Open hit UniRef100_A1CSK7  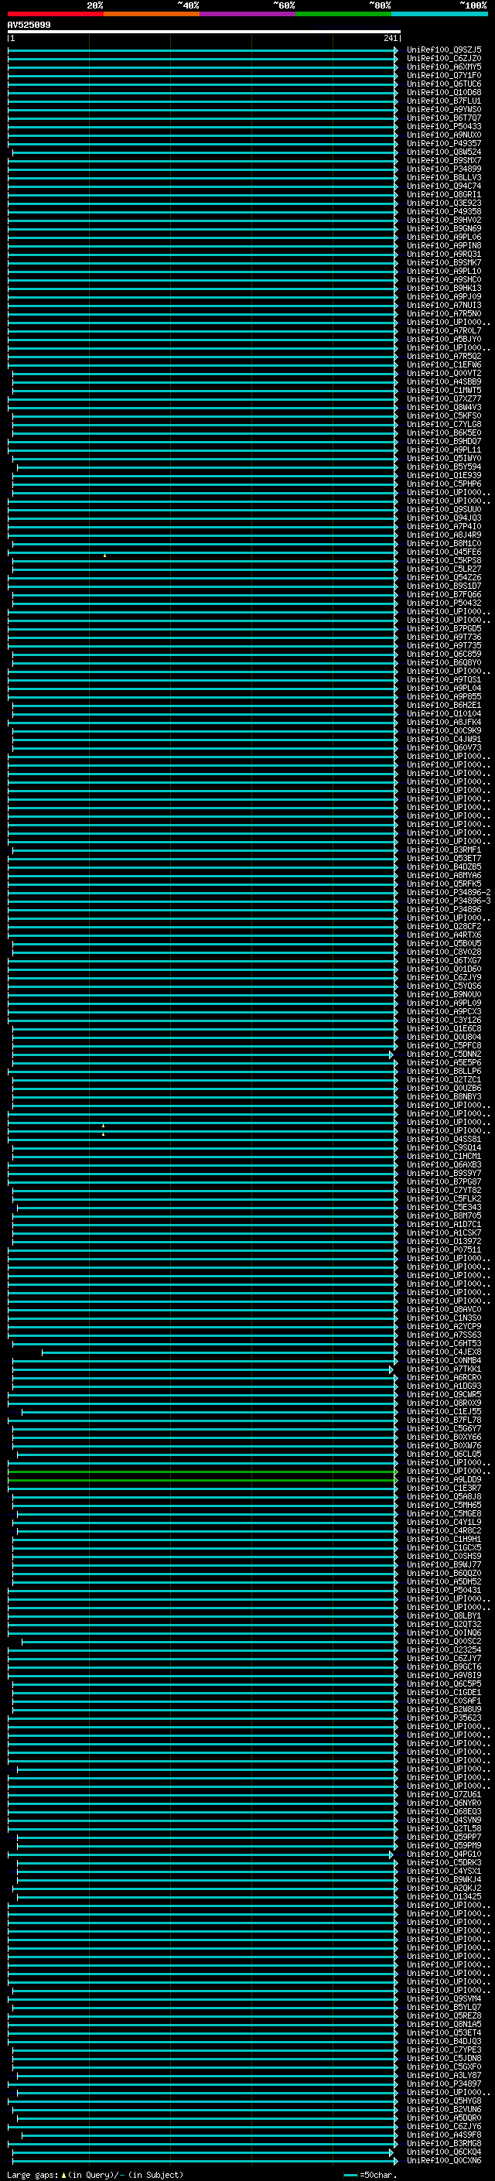pos(444,1232)
